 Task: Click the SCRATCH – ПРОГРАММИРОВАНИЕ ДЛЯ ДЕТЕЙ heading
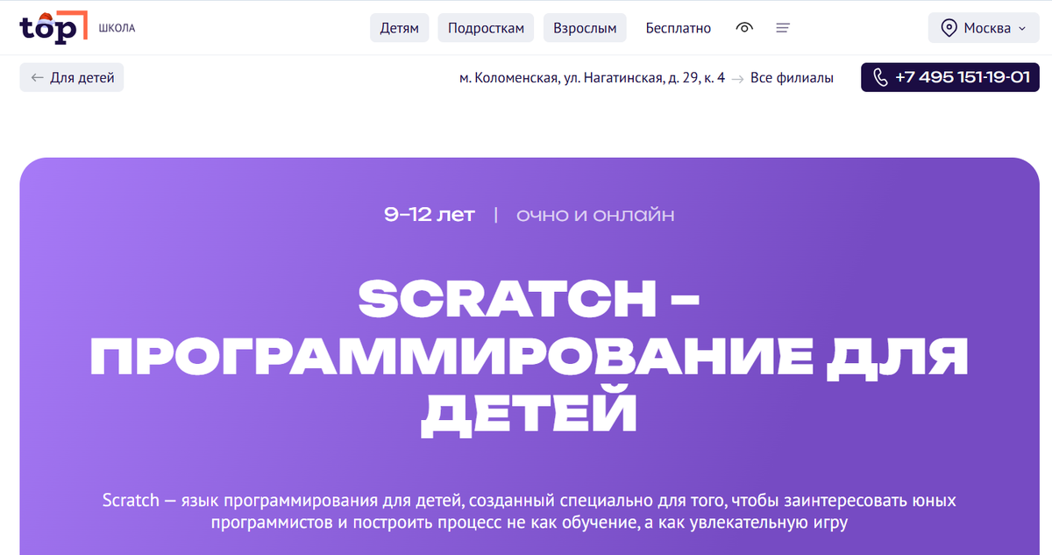coord(529,359)
